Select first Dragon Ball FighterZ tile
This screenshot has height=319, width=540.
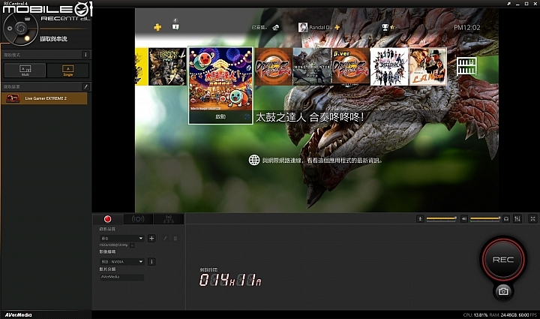click(274, 67)
